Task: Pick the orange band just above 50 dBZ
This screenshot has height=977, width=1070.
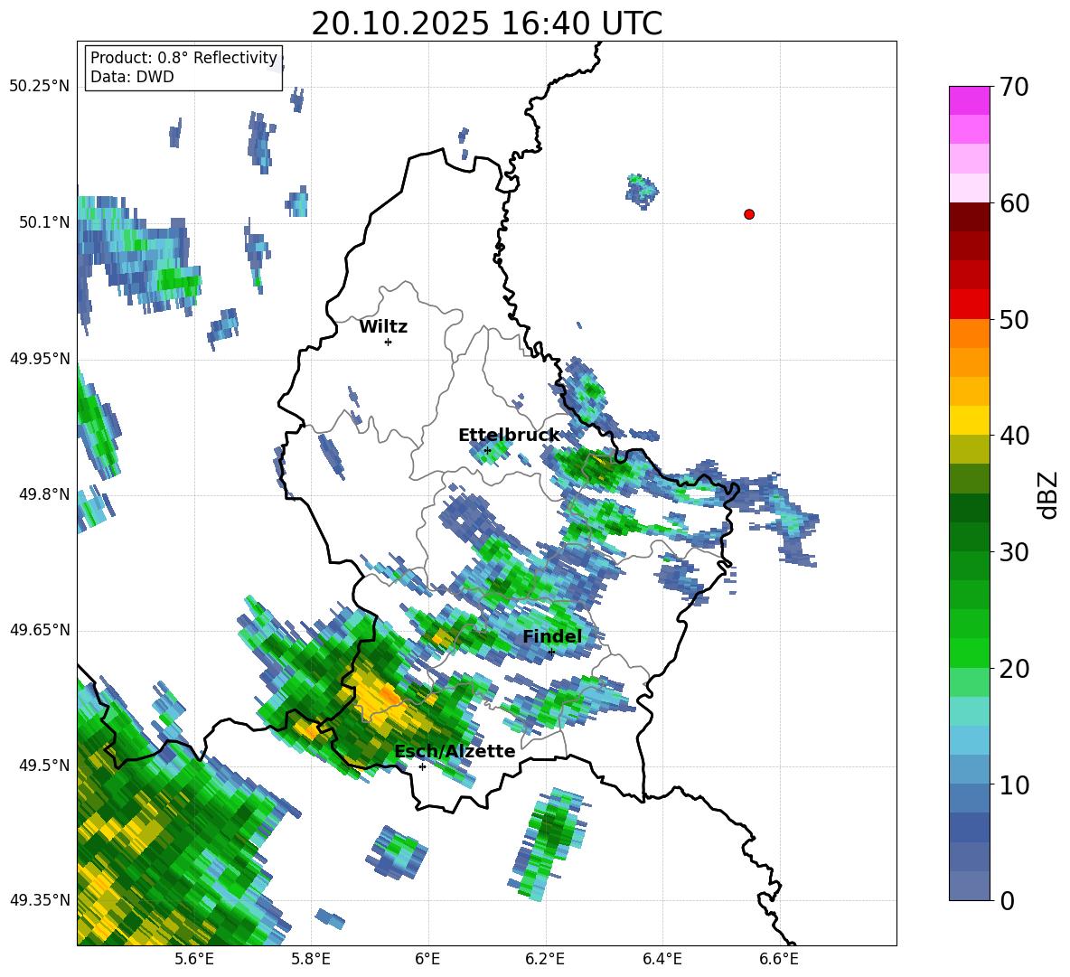Action: pyautogui.click(x=969, y=333)
